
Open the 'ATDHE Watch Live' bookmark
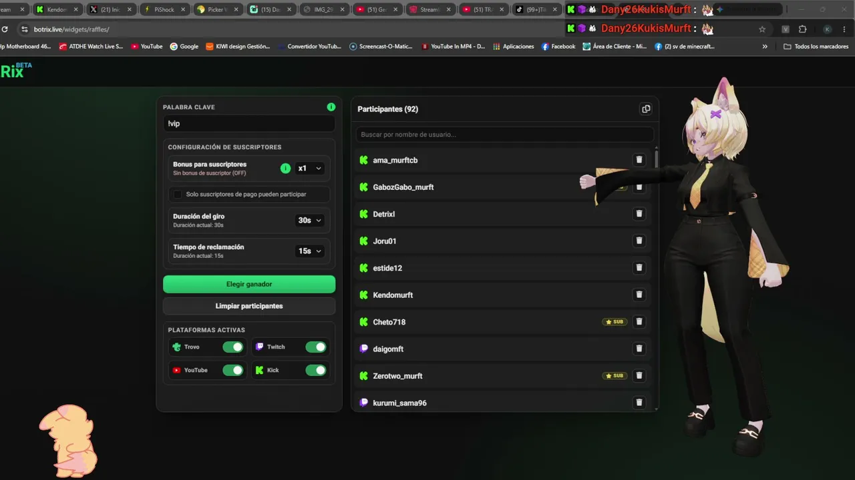92,47
